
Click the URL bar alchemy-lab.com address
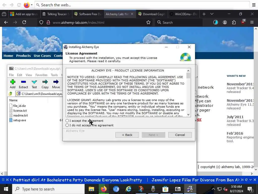tap(79, 22)
